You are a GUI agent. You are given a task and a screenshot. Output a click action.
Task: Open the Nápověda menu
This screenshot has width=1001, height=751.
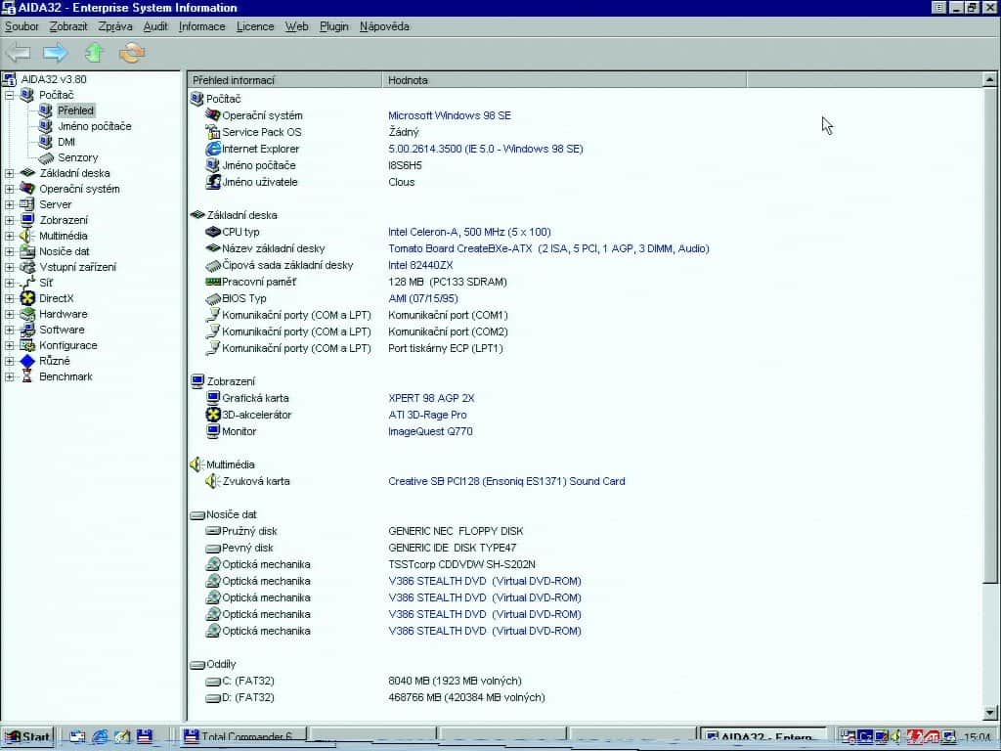coord(384,26)
